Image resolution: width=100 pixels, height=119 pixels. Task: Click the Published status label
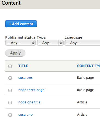(x=20, y=37)
